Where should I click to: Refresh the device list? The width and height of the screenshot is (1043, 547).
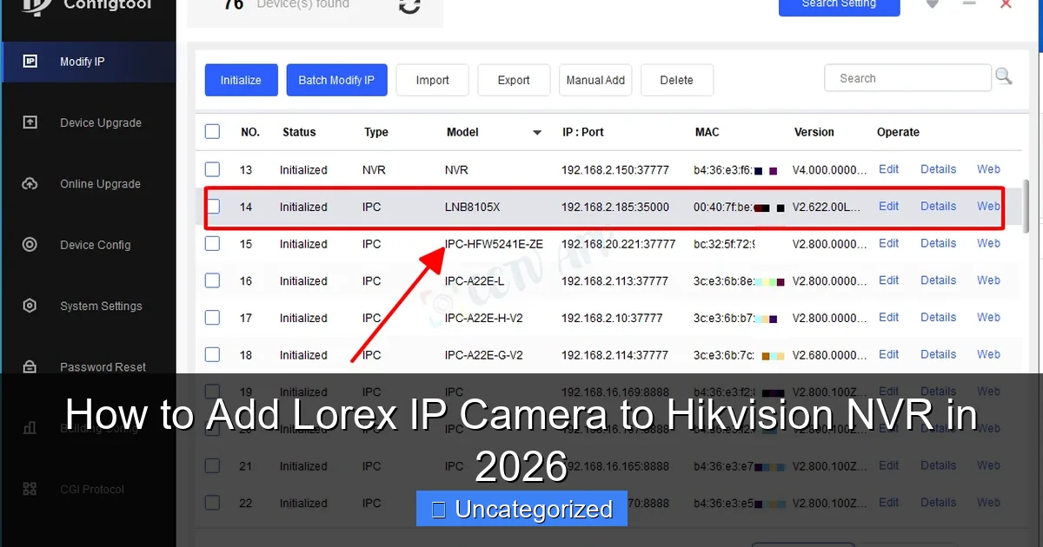pyautogui.click(x=409, y=5)
